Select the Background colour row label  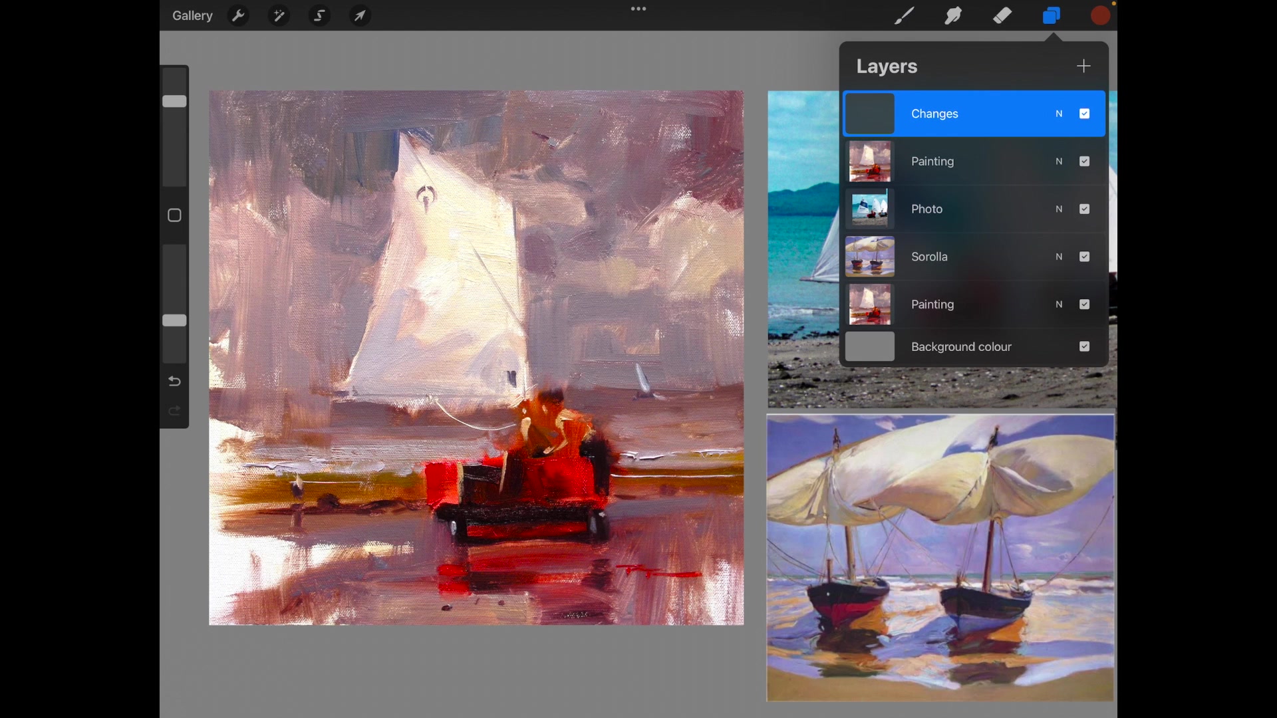pos(961,346)
